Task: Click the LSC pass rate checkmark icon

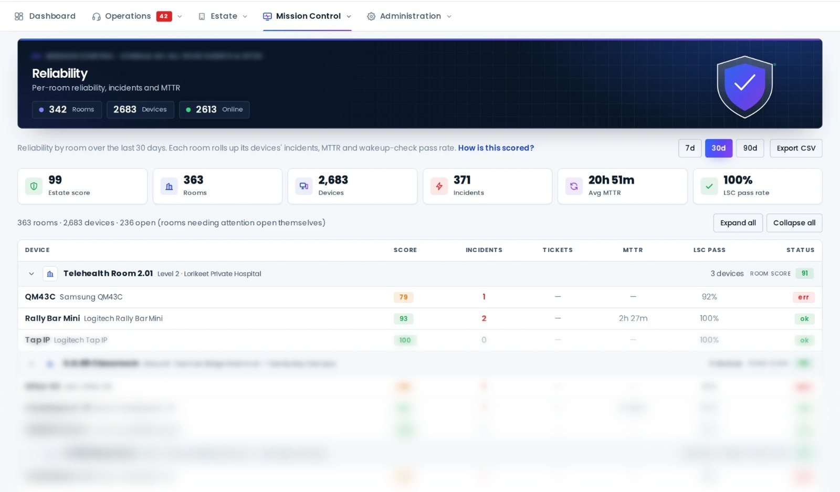Action: [x=709, y=186]
